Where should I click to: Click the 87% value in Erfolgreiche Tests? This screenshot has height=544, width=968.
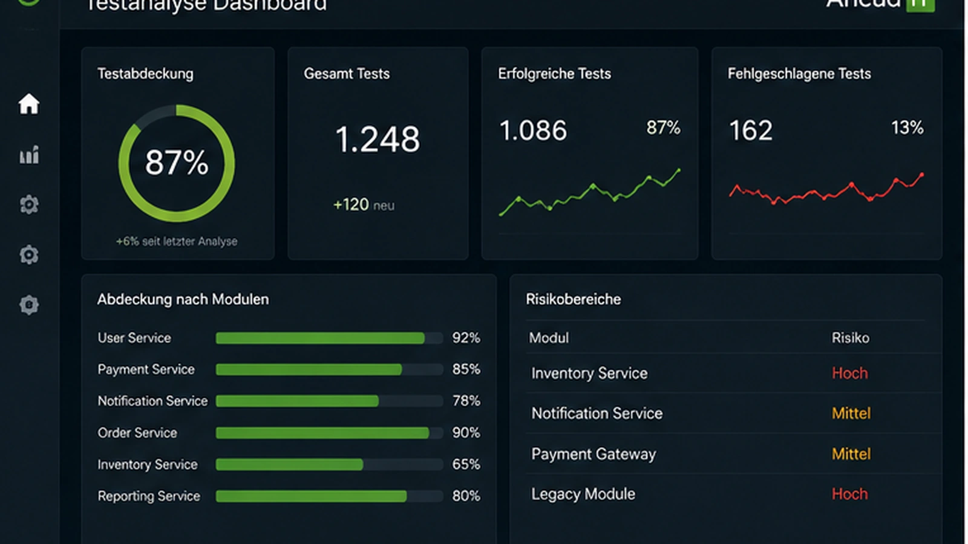[663, 128]
